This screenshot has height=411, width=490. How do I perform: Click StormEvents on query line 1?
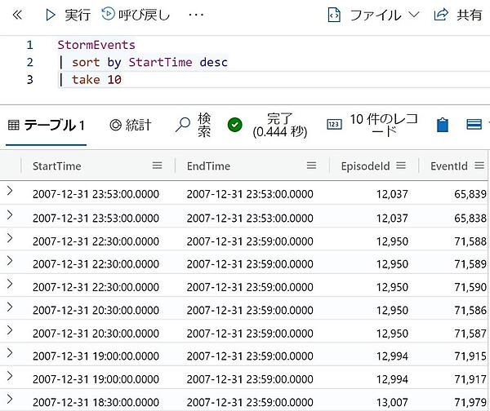click(x=96, y=45)
